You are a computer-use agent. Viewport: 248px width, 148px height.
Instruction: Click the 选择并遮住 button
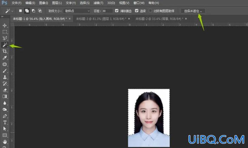193,11
